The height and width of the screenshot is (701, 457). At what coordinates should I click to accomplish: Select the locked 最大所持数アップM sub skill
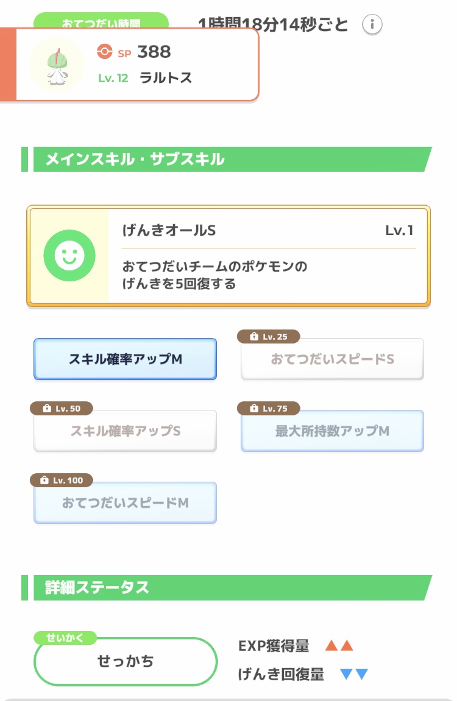tap(332, 431)
